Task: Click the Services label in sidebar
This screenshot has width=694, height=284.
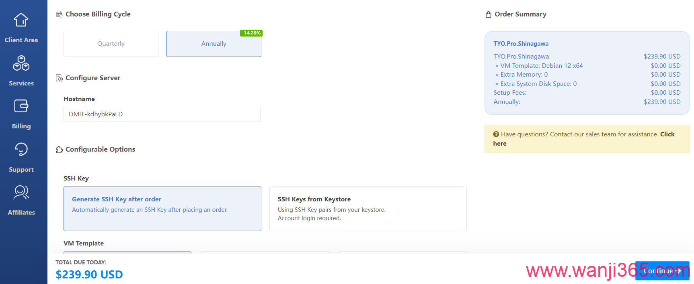Action: [x=21, y=83]
